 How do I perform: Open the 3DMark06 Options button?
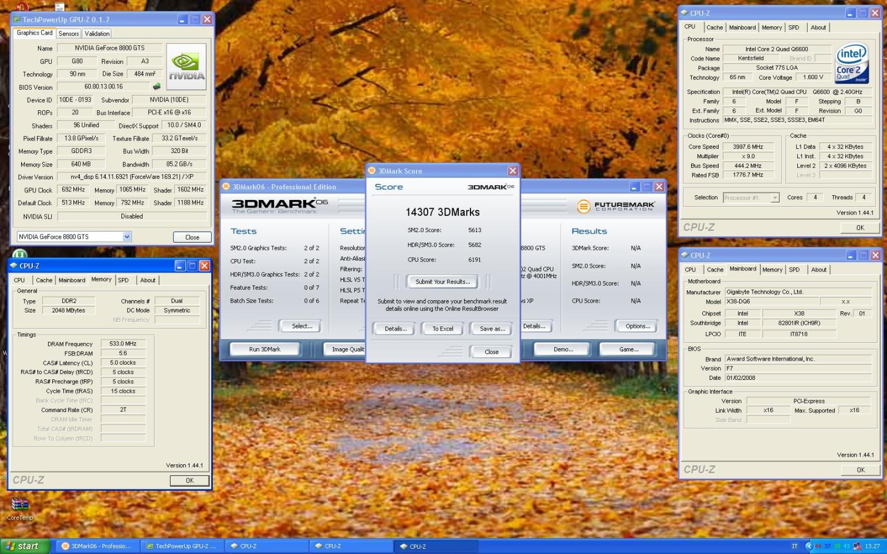(638, 326)
